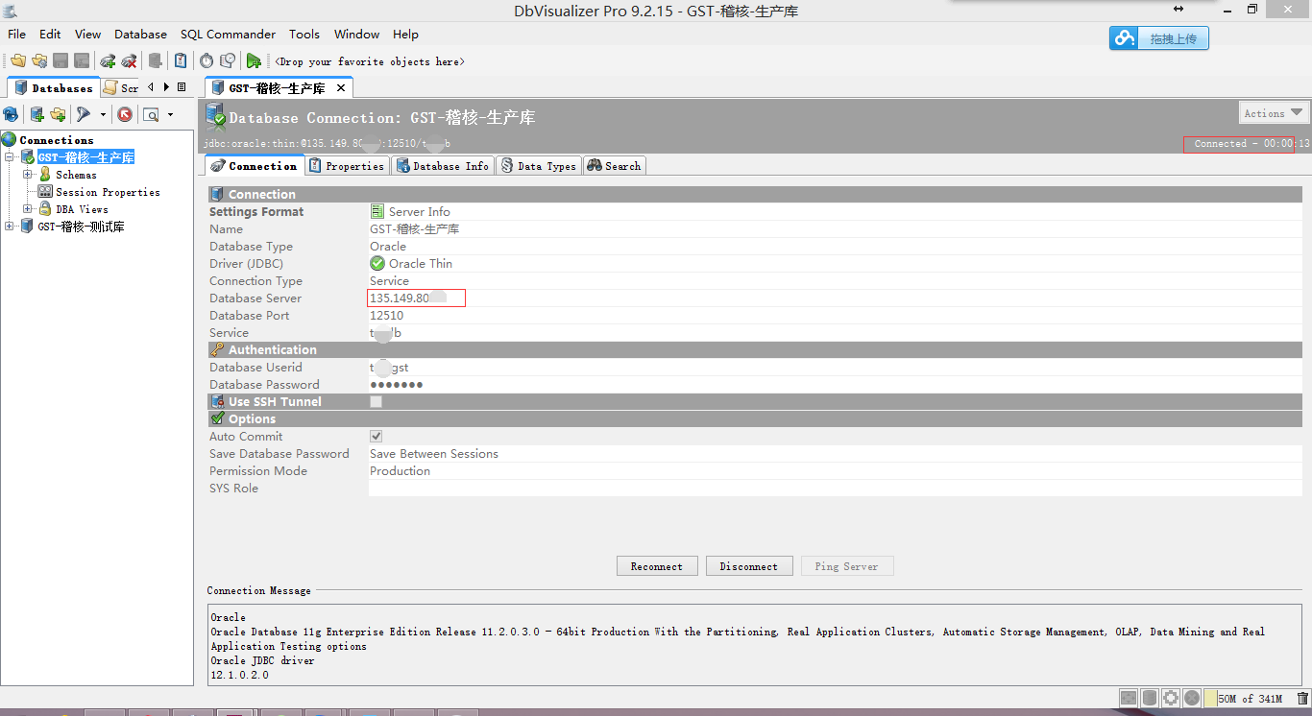
Task: Switch to the Scripts panel tab
Action: [122, 87]
